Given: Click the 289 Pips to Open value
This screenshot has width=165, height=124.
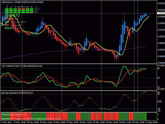Looking at the screenshot, I should [x=7, y=22].
